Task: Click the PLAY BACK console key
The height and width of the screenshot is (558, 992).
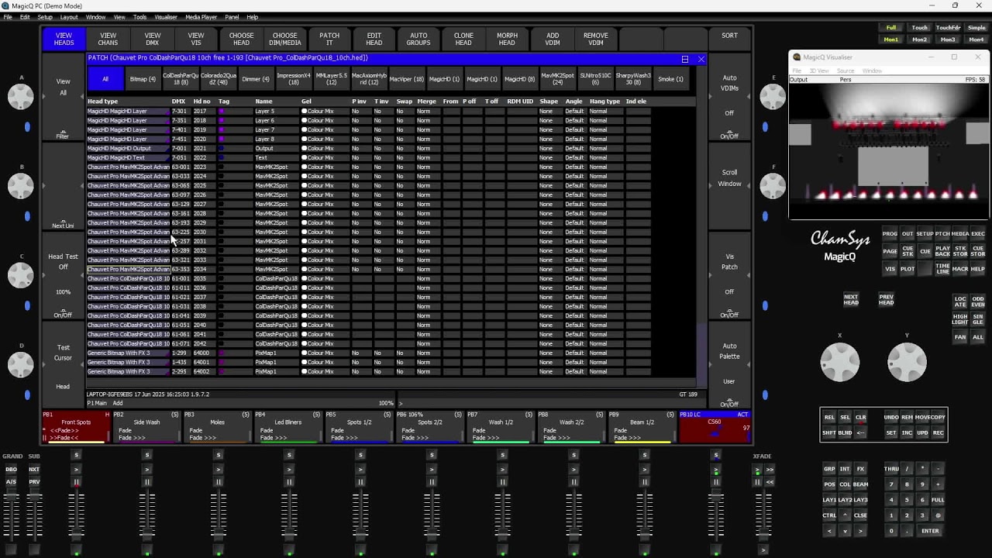Action: pos(942,251)
